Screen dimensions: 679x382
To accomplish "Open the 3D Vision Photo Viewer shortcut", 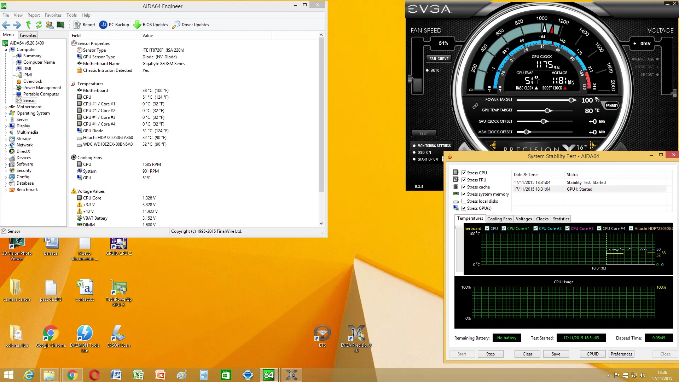I will point(17,249).
